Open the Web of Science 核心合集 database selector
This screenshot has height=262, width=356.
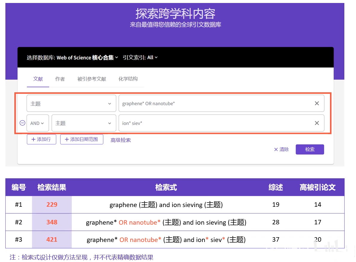coord(87,57)
